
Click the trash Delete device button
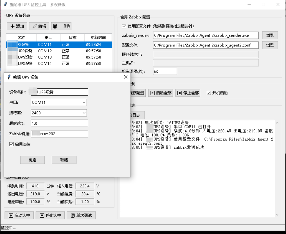pyautogui.click(x=61, y=26)
